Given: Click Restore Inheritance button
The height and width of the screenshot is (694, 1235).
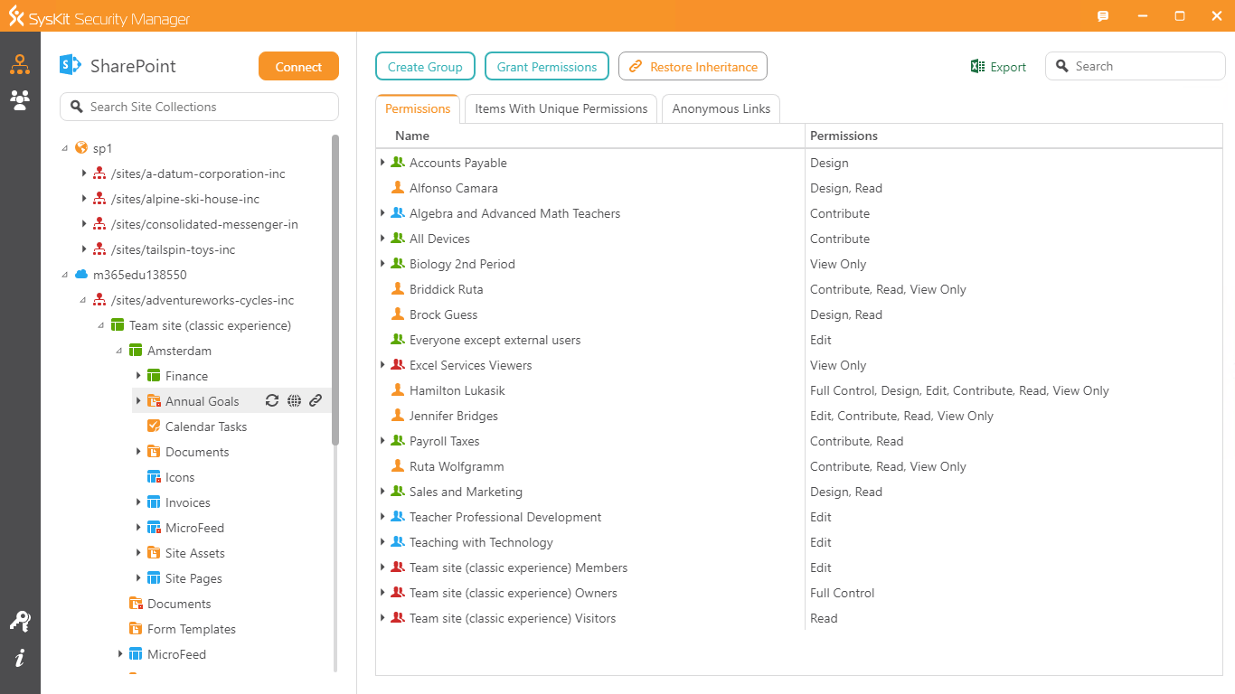Looking at the screenshot, I should pyautogui.click(x=693, y=67).
